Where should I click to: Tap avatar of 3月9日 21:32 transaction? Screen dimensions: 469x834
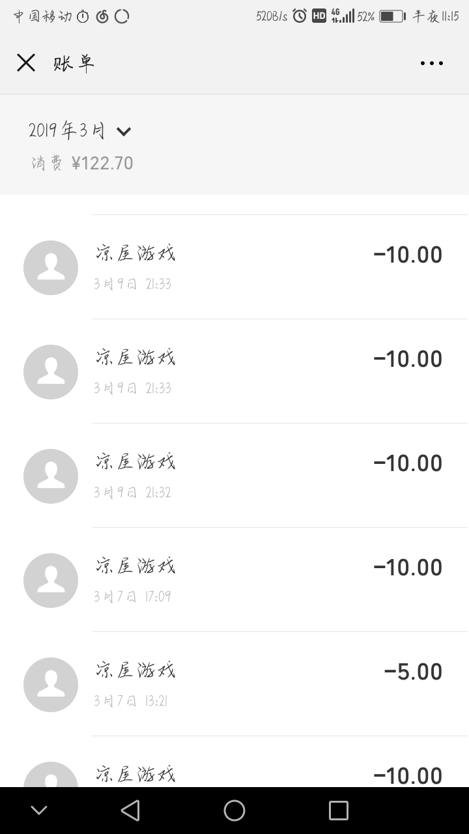(x=51, y=476)
